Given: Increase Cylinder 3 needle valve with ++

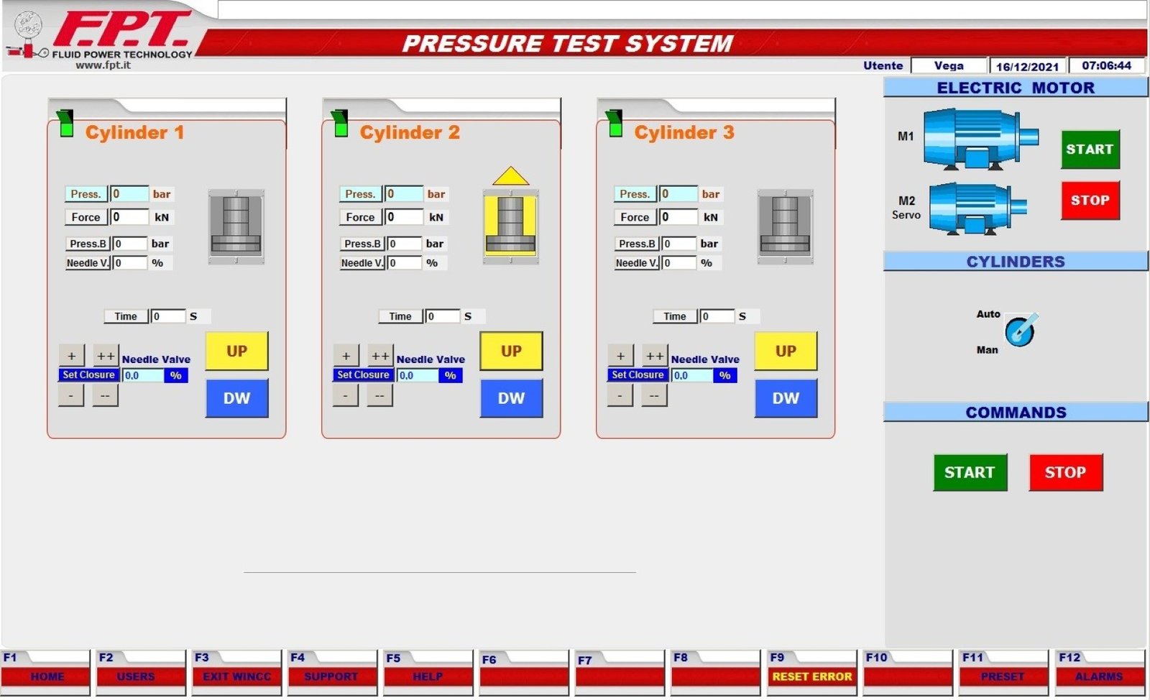Looking at the screenshot, I should tap(655, 356).
